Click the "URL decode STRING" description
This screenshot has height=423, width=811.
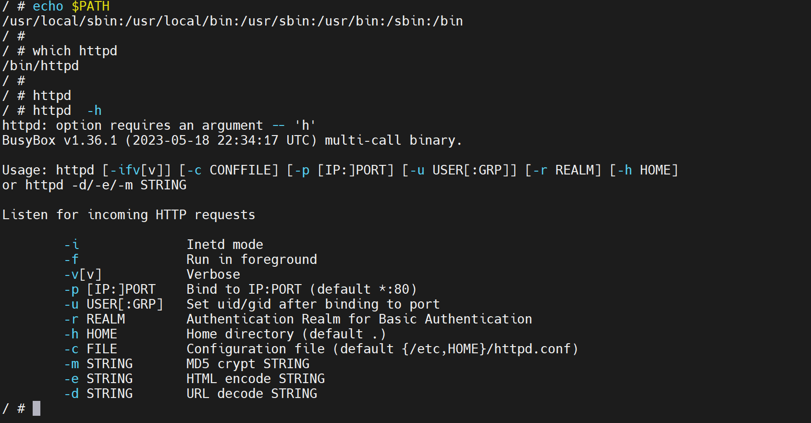tap(251, 394)
